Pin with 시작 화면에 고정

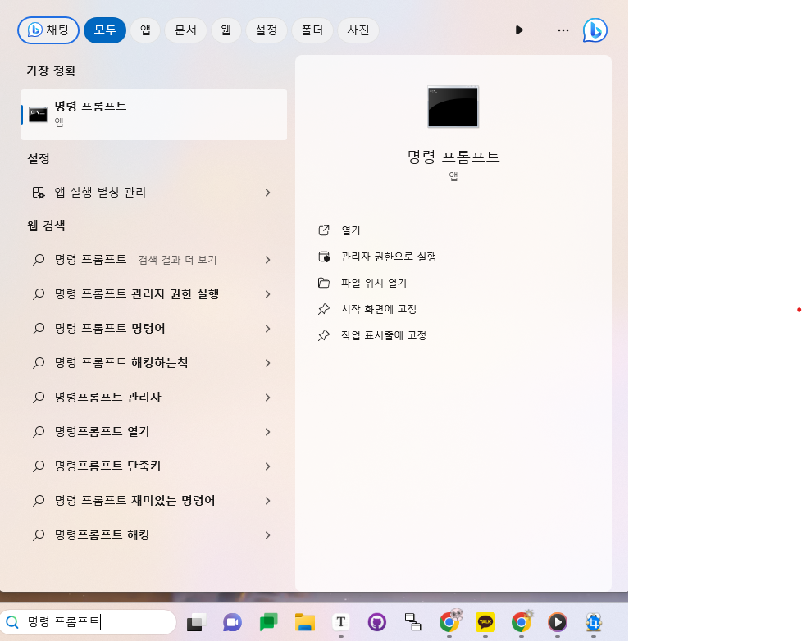click(379, 309)
